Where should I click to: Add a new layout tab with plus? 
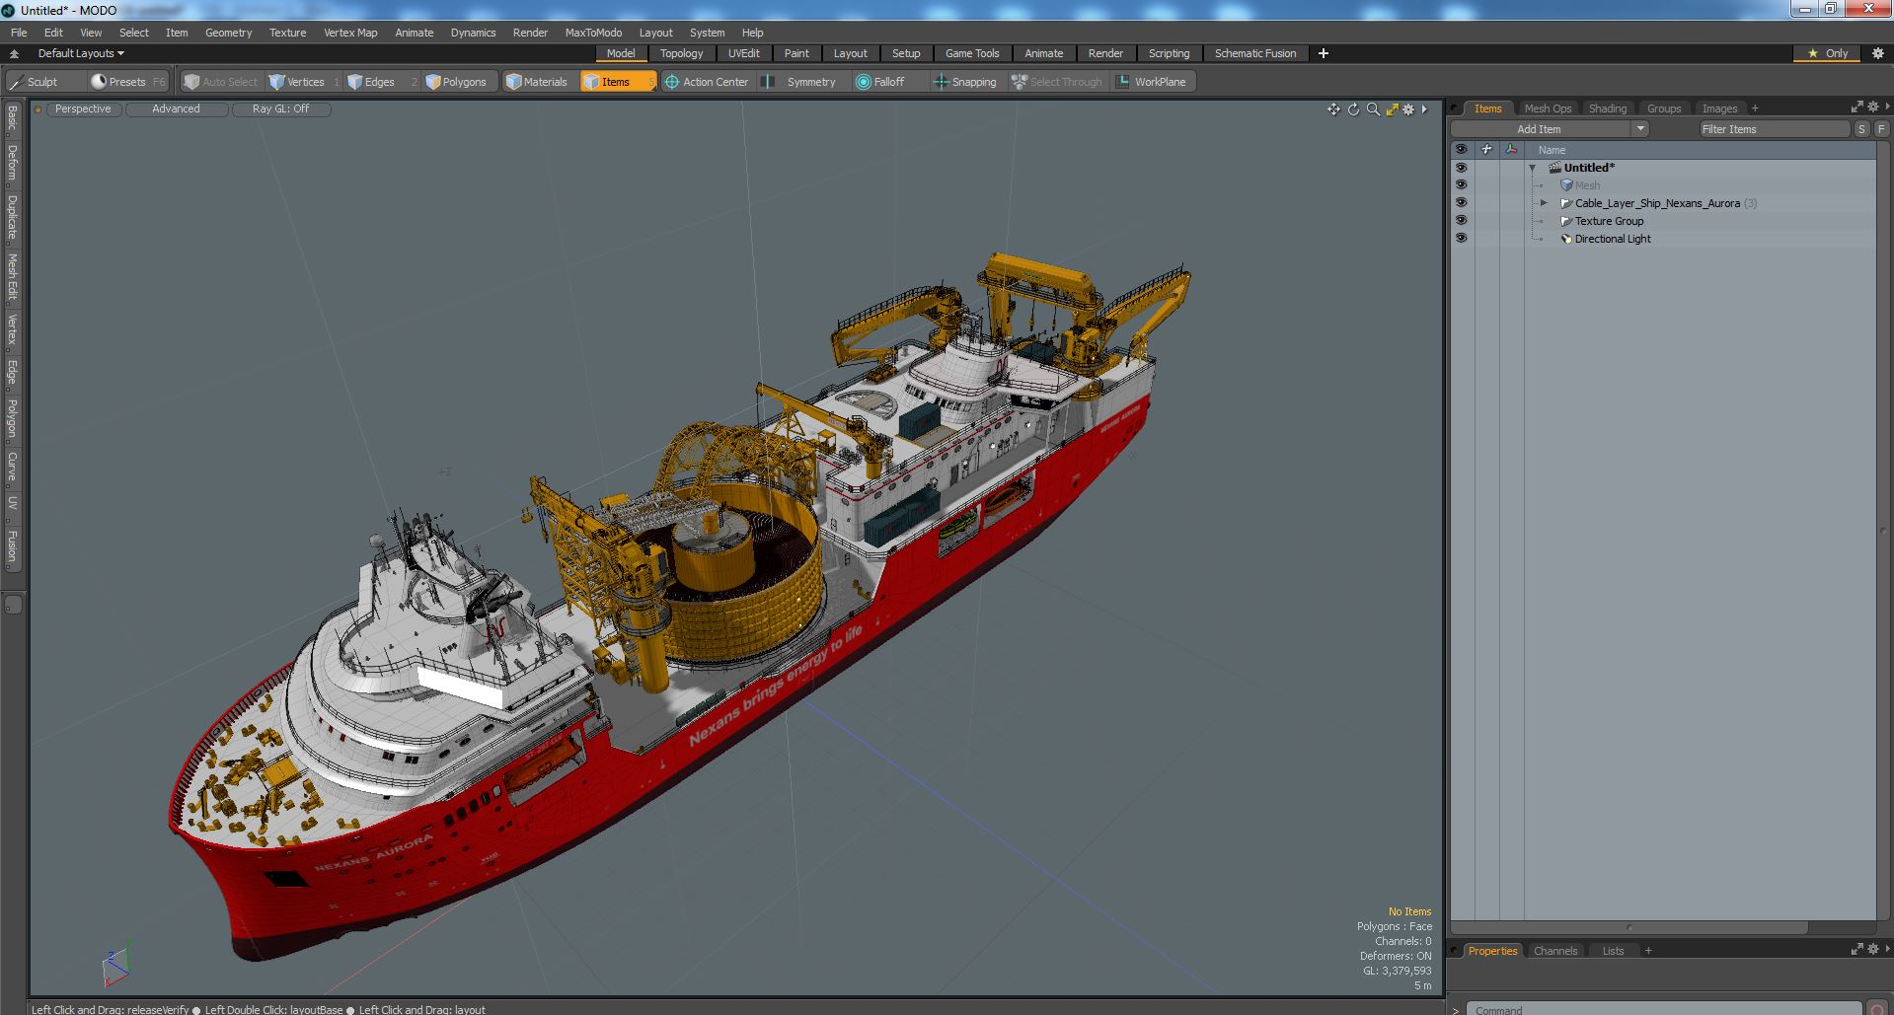tap(1324, 53)
